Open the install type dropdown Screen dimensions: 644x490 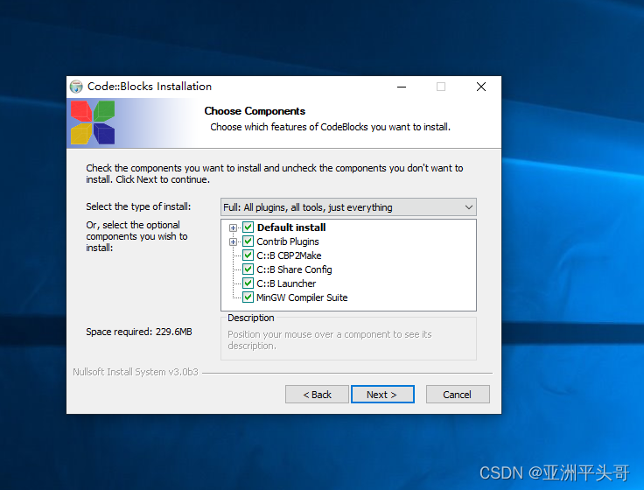tap(348, 207)
